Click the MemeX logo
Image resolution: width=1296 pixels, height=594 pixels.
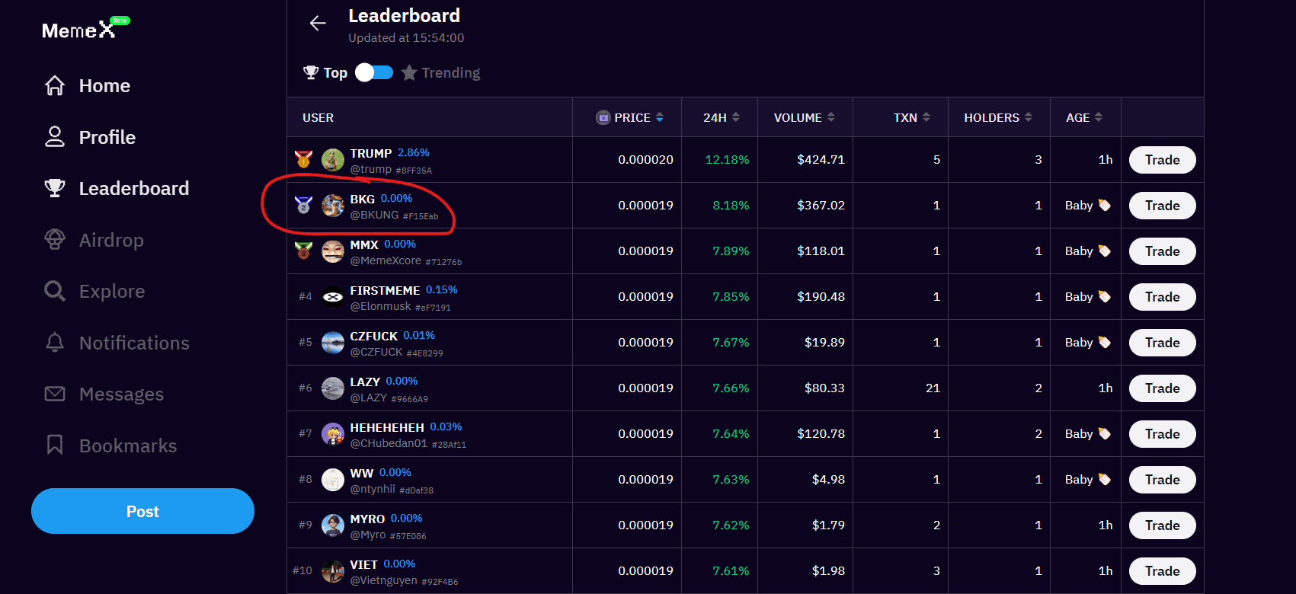point(79,30)
